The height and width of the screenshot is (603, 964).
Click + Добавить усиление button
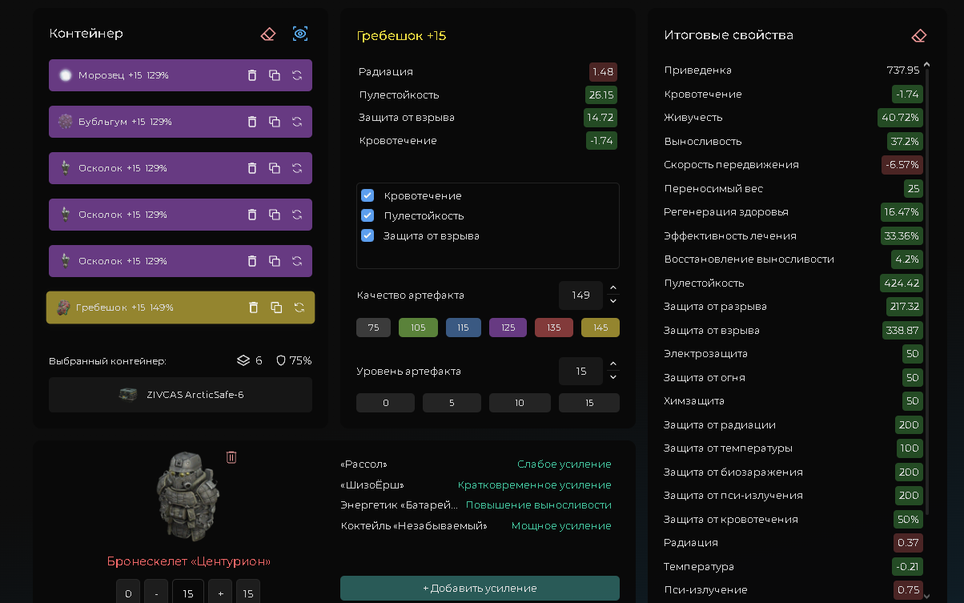[x=480, y=588]
